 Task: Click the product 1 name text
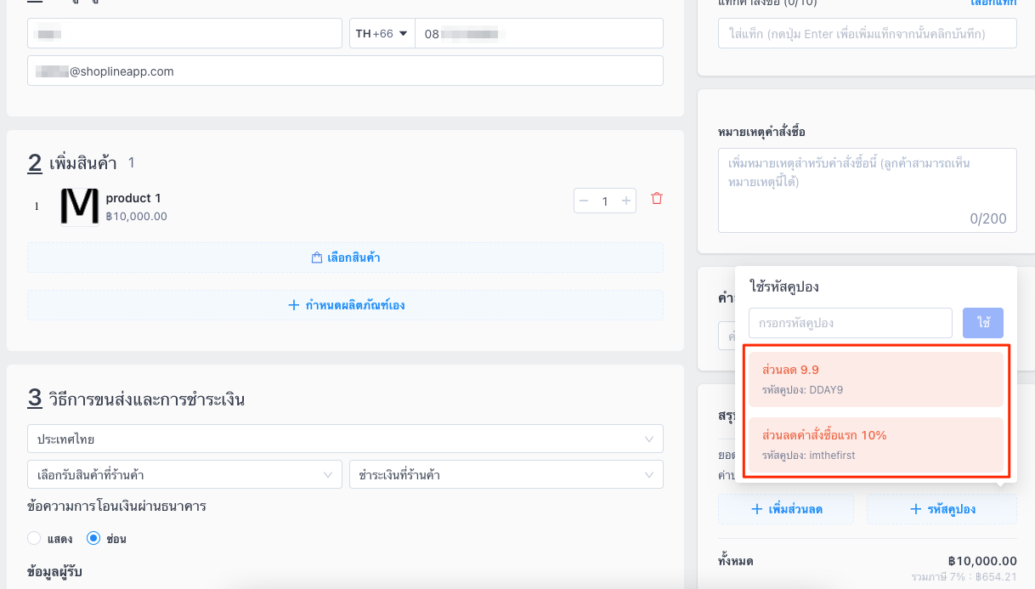(x=133, y=198)
